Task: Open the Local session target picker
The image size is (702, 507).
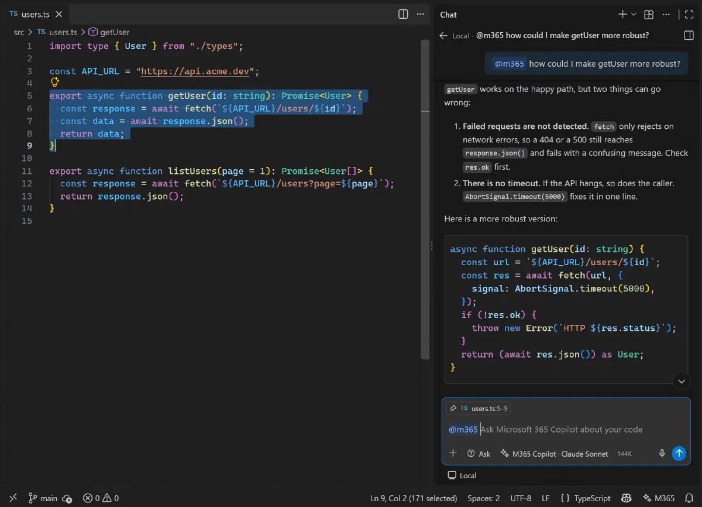Action: tap(462, 475)
